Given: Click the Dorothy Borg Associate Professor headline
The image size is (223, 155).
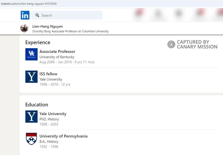Looking at the screenshot, I should [x=71, y=31].
